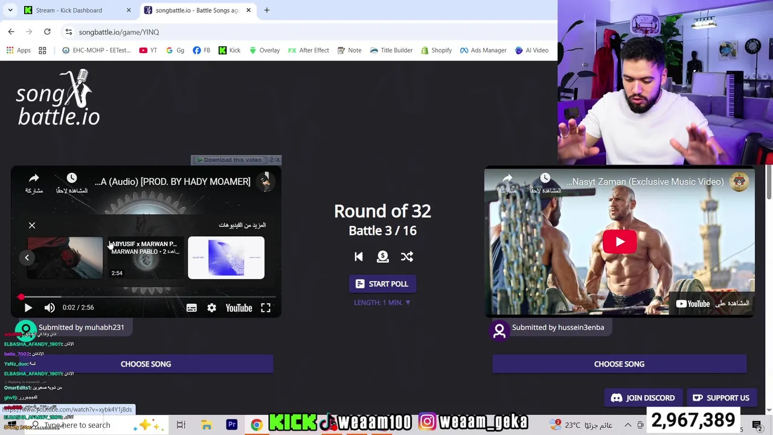This screenshot has width=773, height=435.
Task: Reload the page
Action: click(x=47, y=31)
